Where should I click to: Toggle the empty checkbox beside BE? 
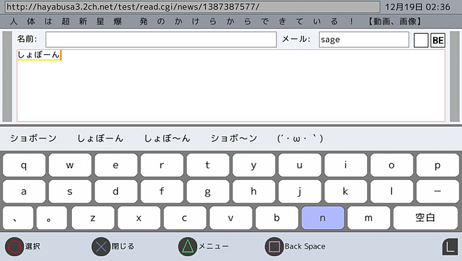pyautogui.click(x=421, y=40)
